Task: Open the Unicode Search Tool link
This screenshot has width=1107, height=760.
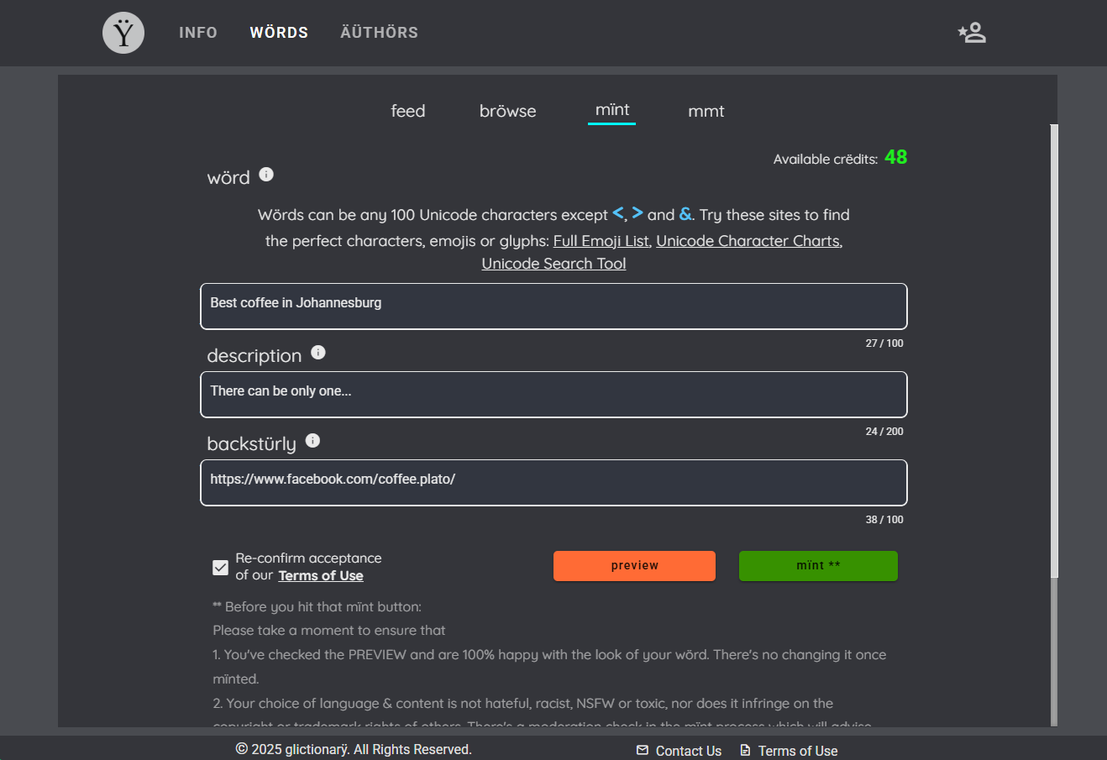Action: pyautogui.click(x=553, y=264)
